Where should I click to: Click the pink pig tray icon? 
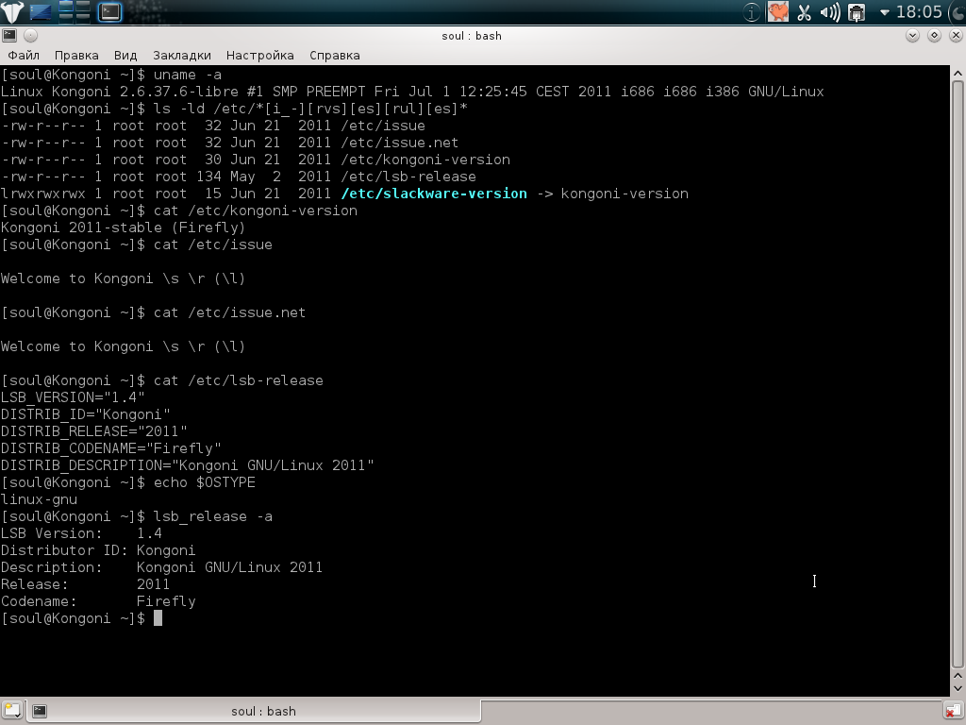777,11
